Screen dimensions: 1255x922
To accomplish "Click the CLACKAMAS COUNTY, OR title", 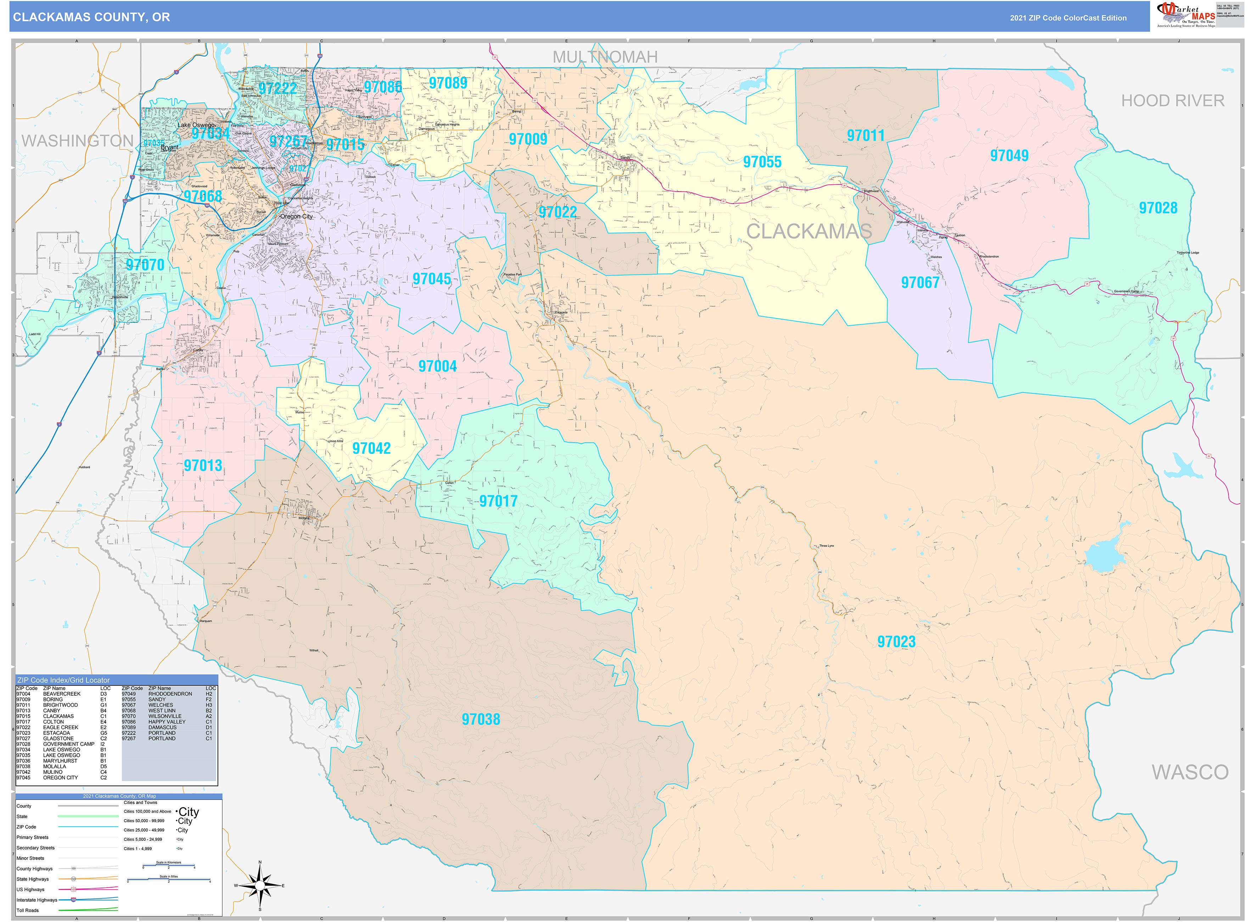I will 91,17.
